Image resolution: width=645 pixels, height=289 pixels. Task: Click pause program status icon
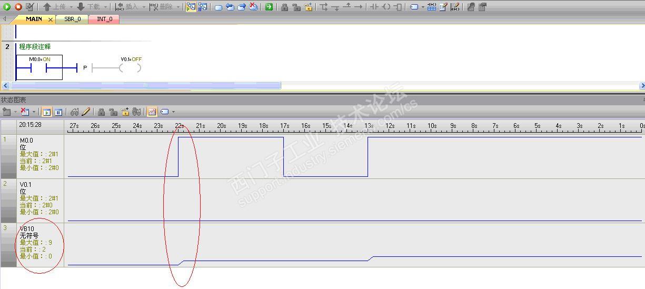pos(203,7)
